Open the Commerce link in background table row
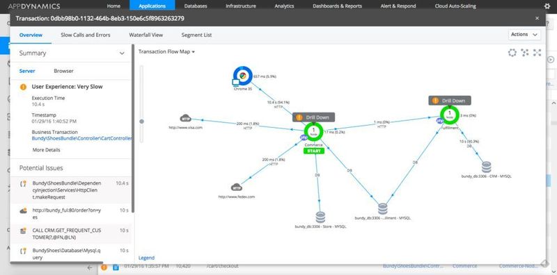 464,266
